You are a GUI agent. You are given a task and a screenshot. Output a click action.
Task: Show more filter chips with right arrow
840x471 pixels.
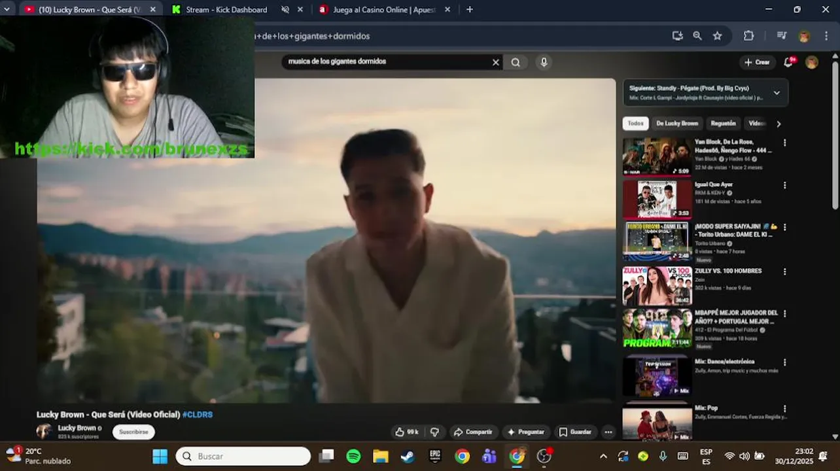coord(779,124)
